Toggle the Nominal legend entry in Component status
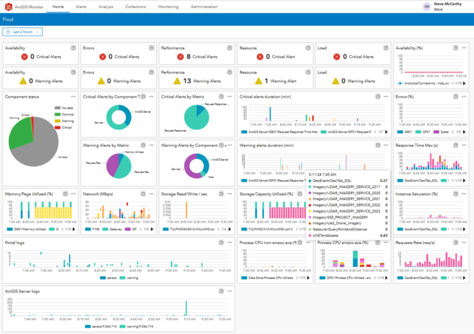The height and width of the screenshot is (334, 474). point(64,115)
